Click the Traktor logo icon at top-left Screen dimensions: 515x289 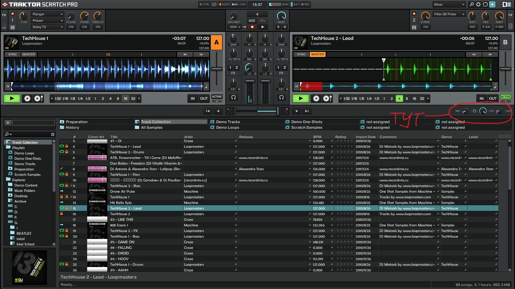coord(5,5)
